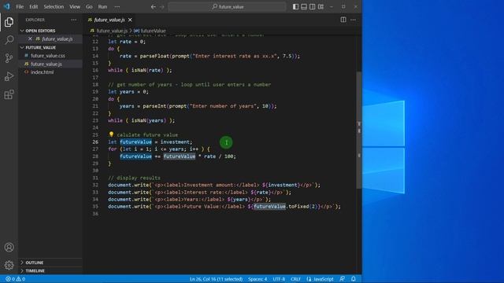Open the File menu
The image size is (504, 283).
pyautogui.click(x=20, y=7)
